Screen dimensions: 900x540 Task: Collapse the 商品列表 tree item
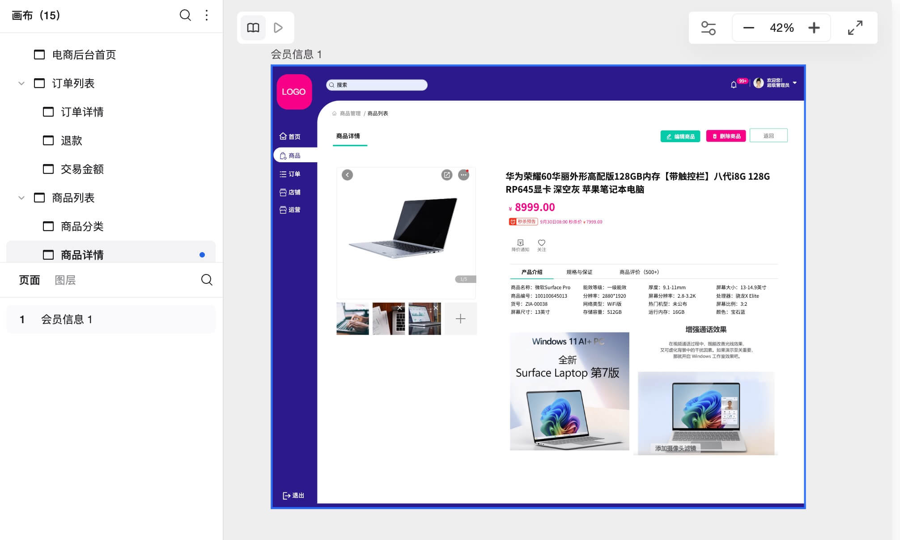tap(21, 198)
